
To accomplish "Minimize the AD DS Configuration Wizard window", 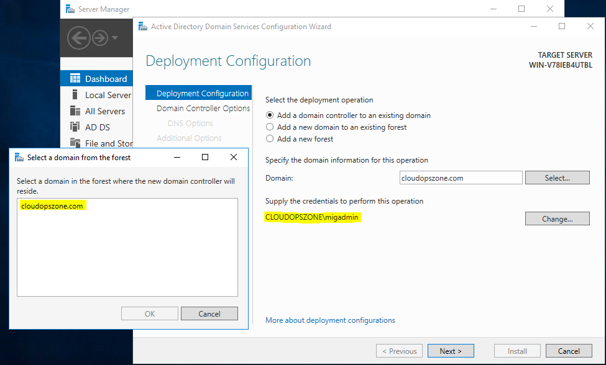I will (x=534, y=26).
